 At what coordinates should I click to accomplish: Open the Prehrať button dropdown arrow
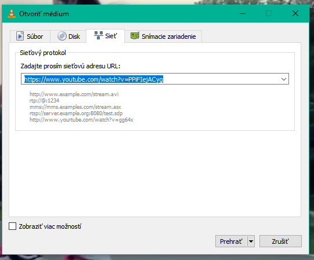pos(251,241)
